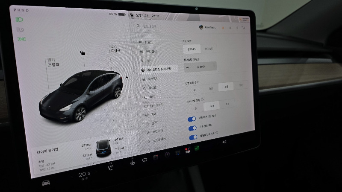Viewport: 342px width, 192px height.
Task: Open the windshield wiper control icon
Action: click(x=144, y=160)
